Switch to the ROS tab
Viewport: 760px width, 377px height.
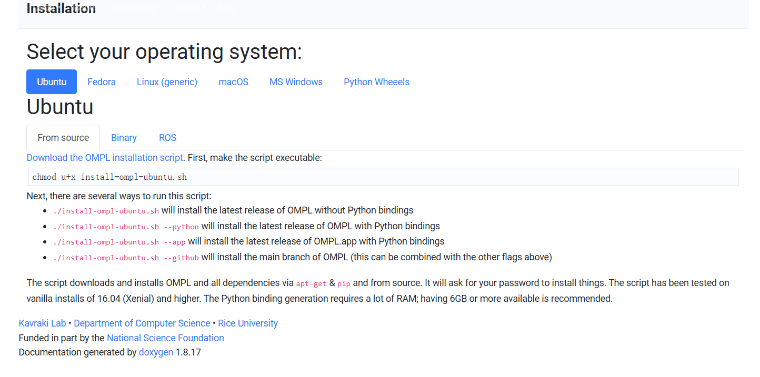coord(167,137)
